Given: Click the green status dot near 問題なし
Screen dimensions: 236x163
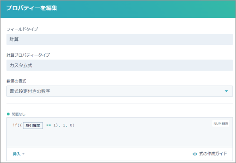Looking at the screenshot, I should click(8, 114).
